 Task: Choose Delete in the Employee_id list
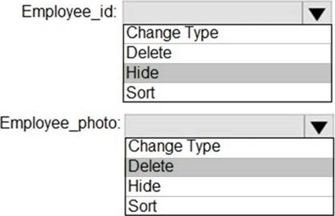click(228, 53)
